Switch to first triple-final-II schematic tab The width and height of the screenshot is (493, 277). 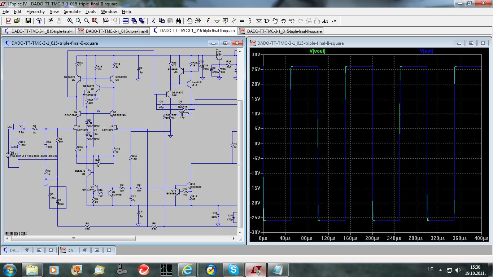click(x=39, y=31)
